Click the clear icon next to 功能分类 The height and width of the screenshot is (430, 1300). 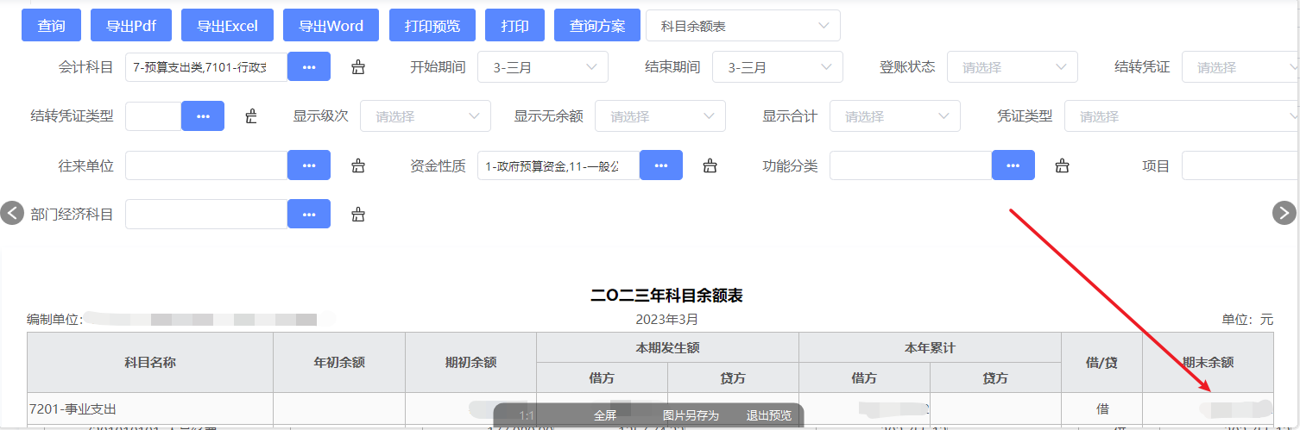pos(1063,165)
